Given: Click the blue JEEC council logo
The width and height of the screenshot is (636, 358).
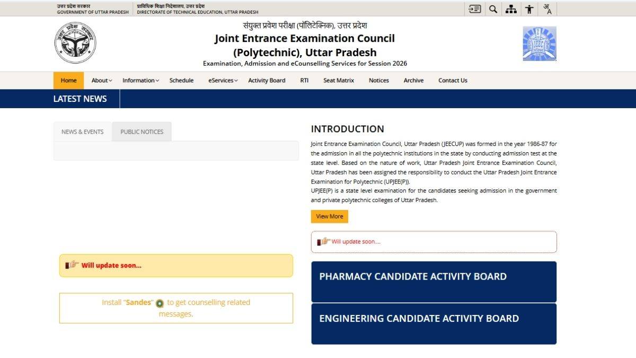Looking at the screenshot, I should pyautogui.click(x=540, y=43).
